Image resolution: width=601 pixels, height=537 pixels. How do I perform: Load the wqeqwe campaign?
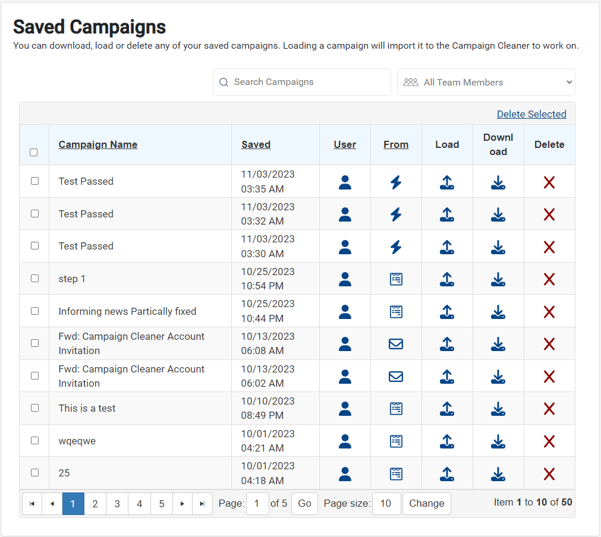(447, 441)
